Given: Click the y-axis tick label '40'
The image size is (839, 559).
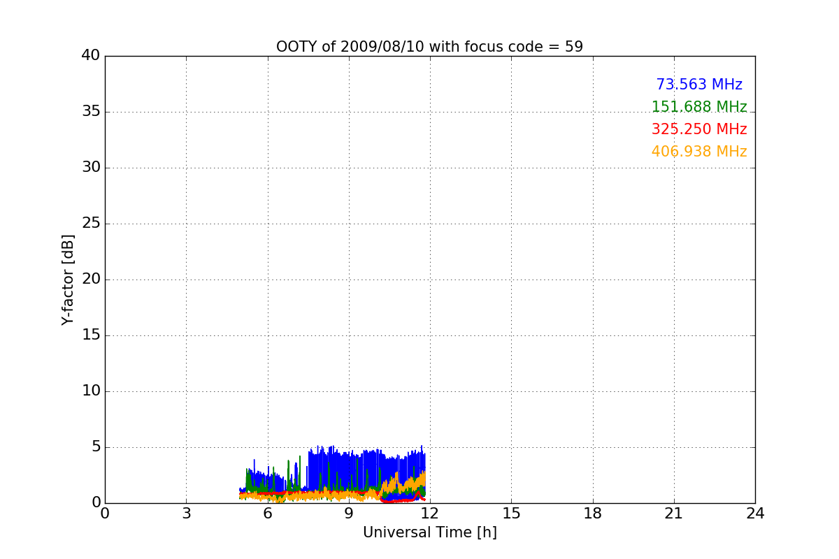Looking at the screenshot, I should (90, 55).
